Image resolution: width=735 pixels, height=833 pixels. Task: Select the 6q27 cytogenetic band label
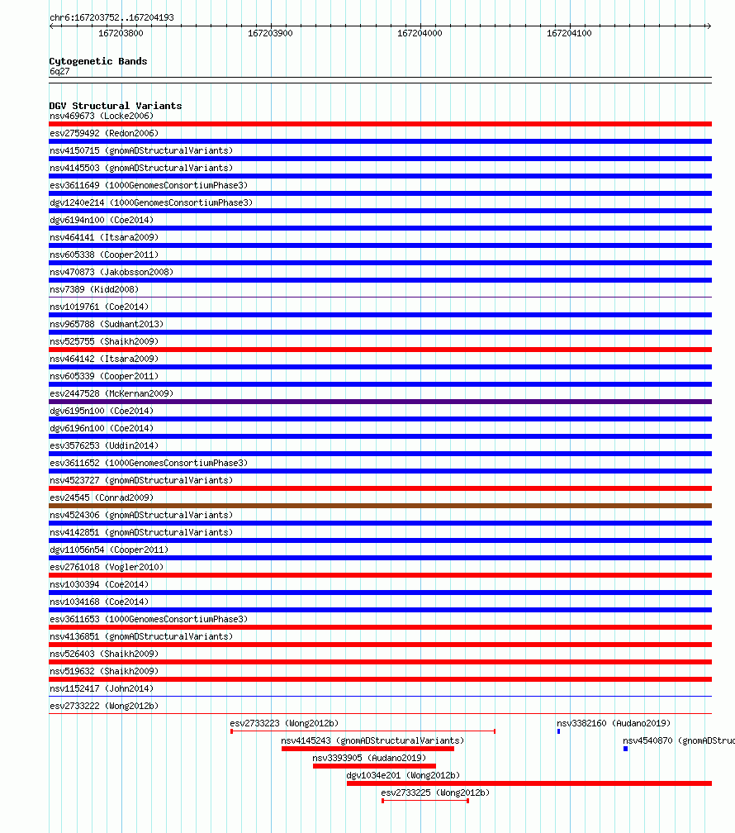tap(59, 72)
